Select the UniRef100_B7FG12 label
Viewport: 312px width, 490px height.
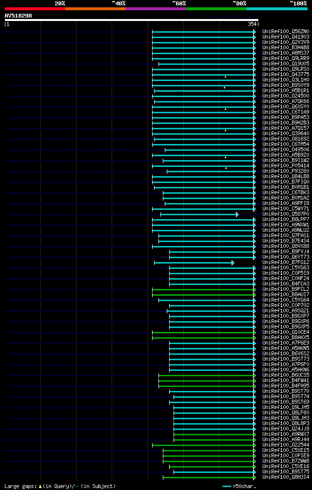point(286,262)
